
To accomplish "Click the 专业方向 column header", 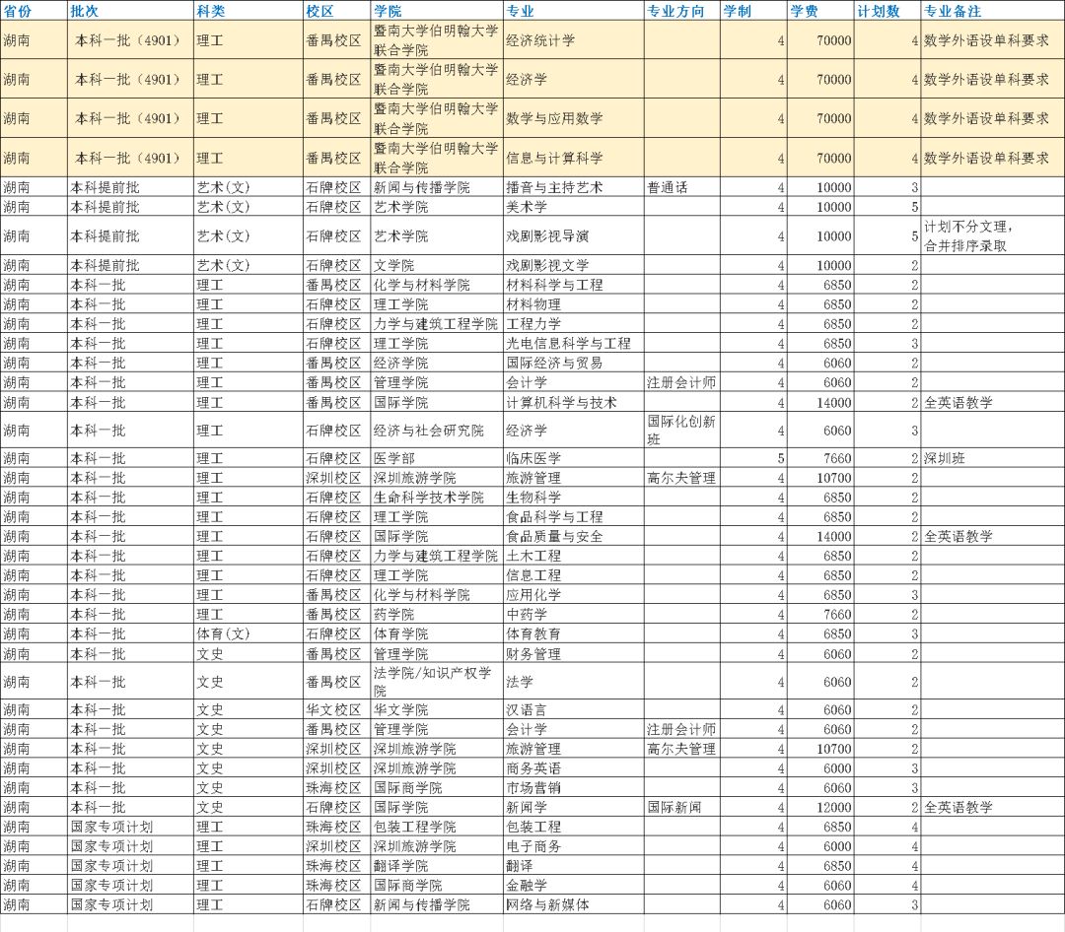I will point(681,11).
